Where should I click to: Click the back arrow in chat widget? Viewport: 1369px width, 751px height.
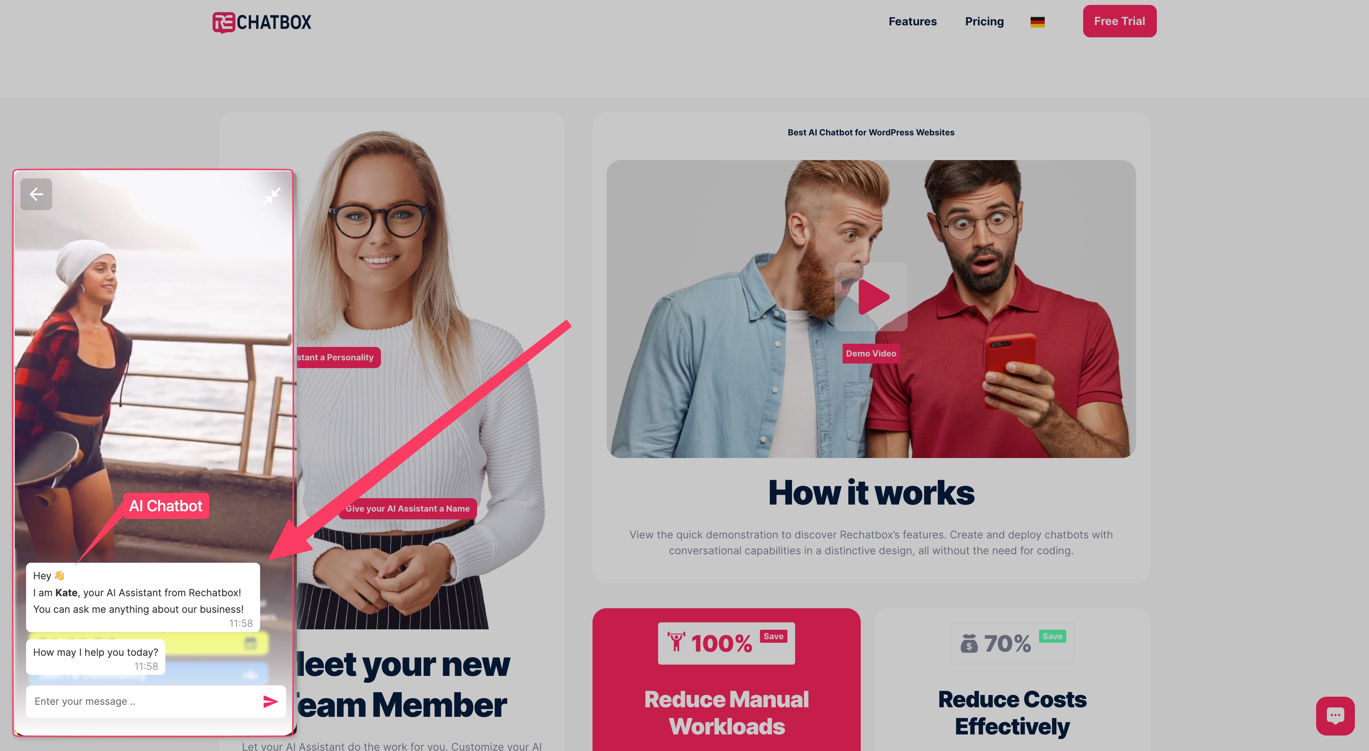tap(36, 195)
